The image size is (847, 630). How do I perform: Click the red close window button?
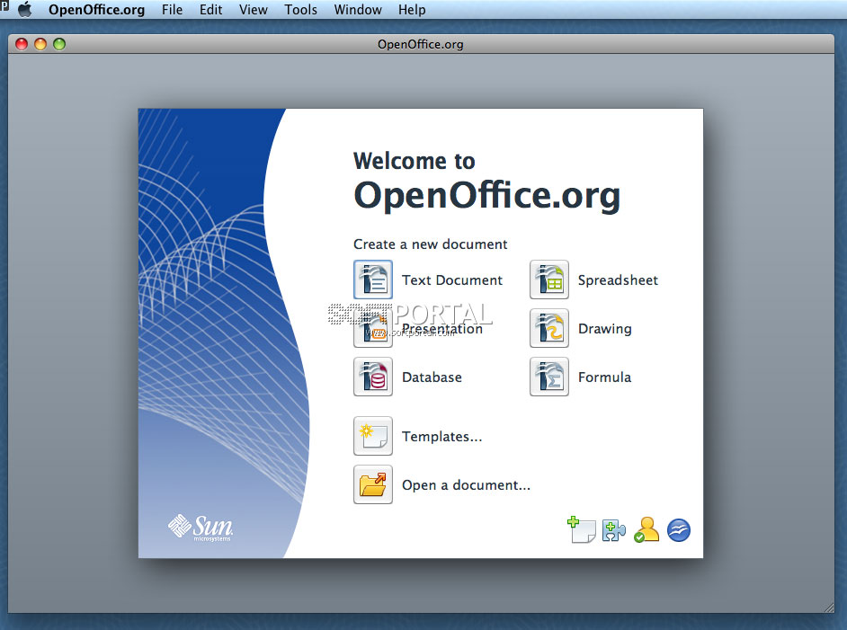coord(22,44)
